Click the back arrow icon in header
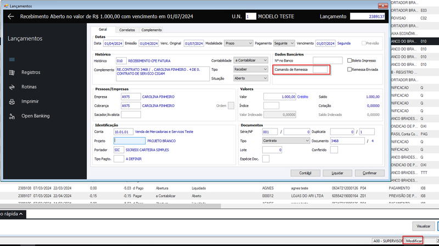439x246 pixels. (11, 16)
